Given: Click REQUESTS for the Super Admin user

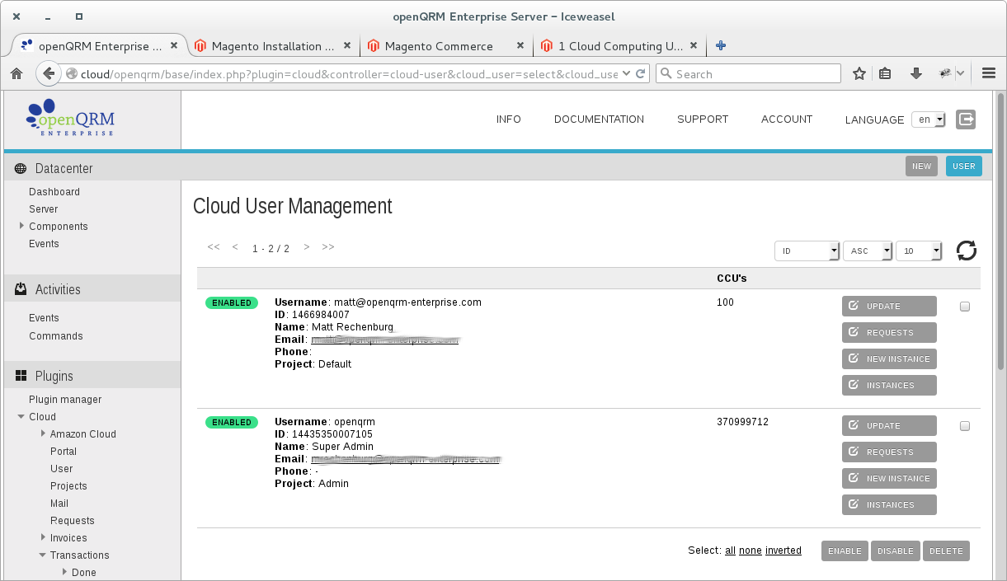Looking at the screenshot, I should pyautogui.click(x=889, y=452).
